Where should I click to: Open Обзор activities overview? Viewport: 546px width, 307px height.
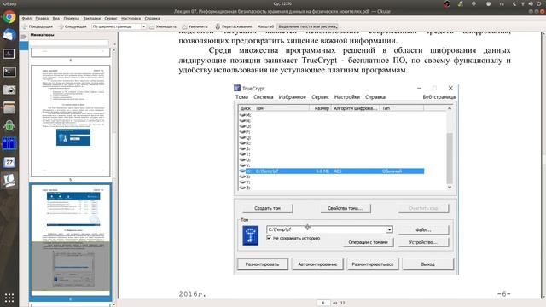(9, 3)
